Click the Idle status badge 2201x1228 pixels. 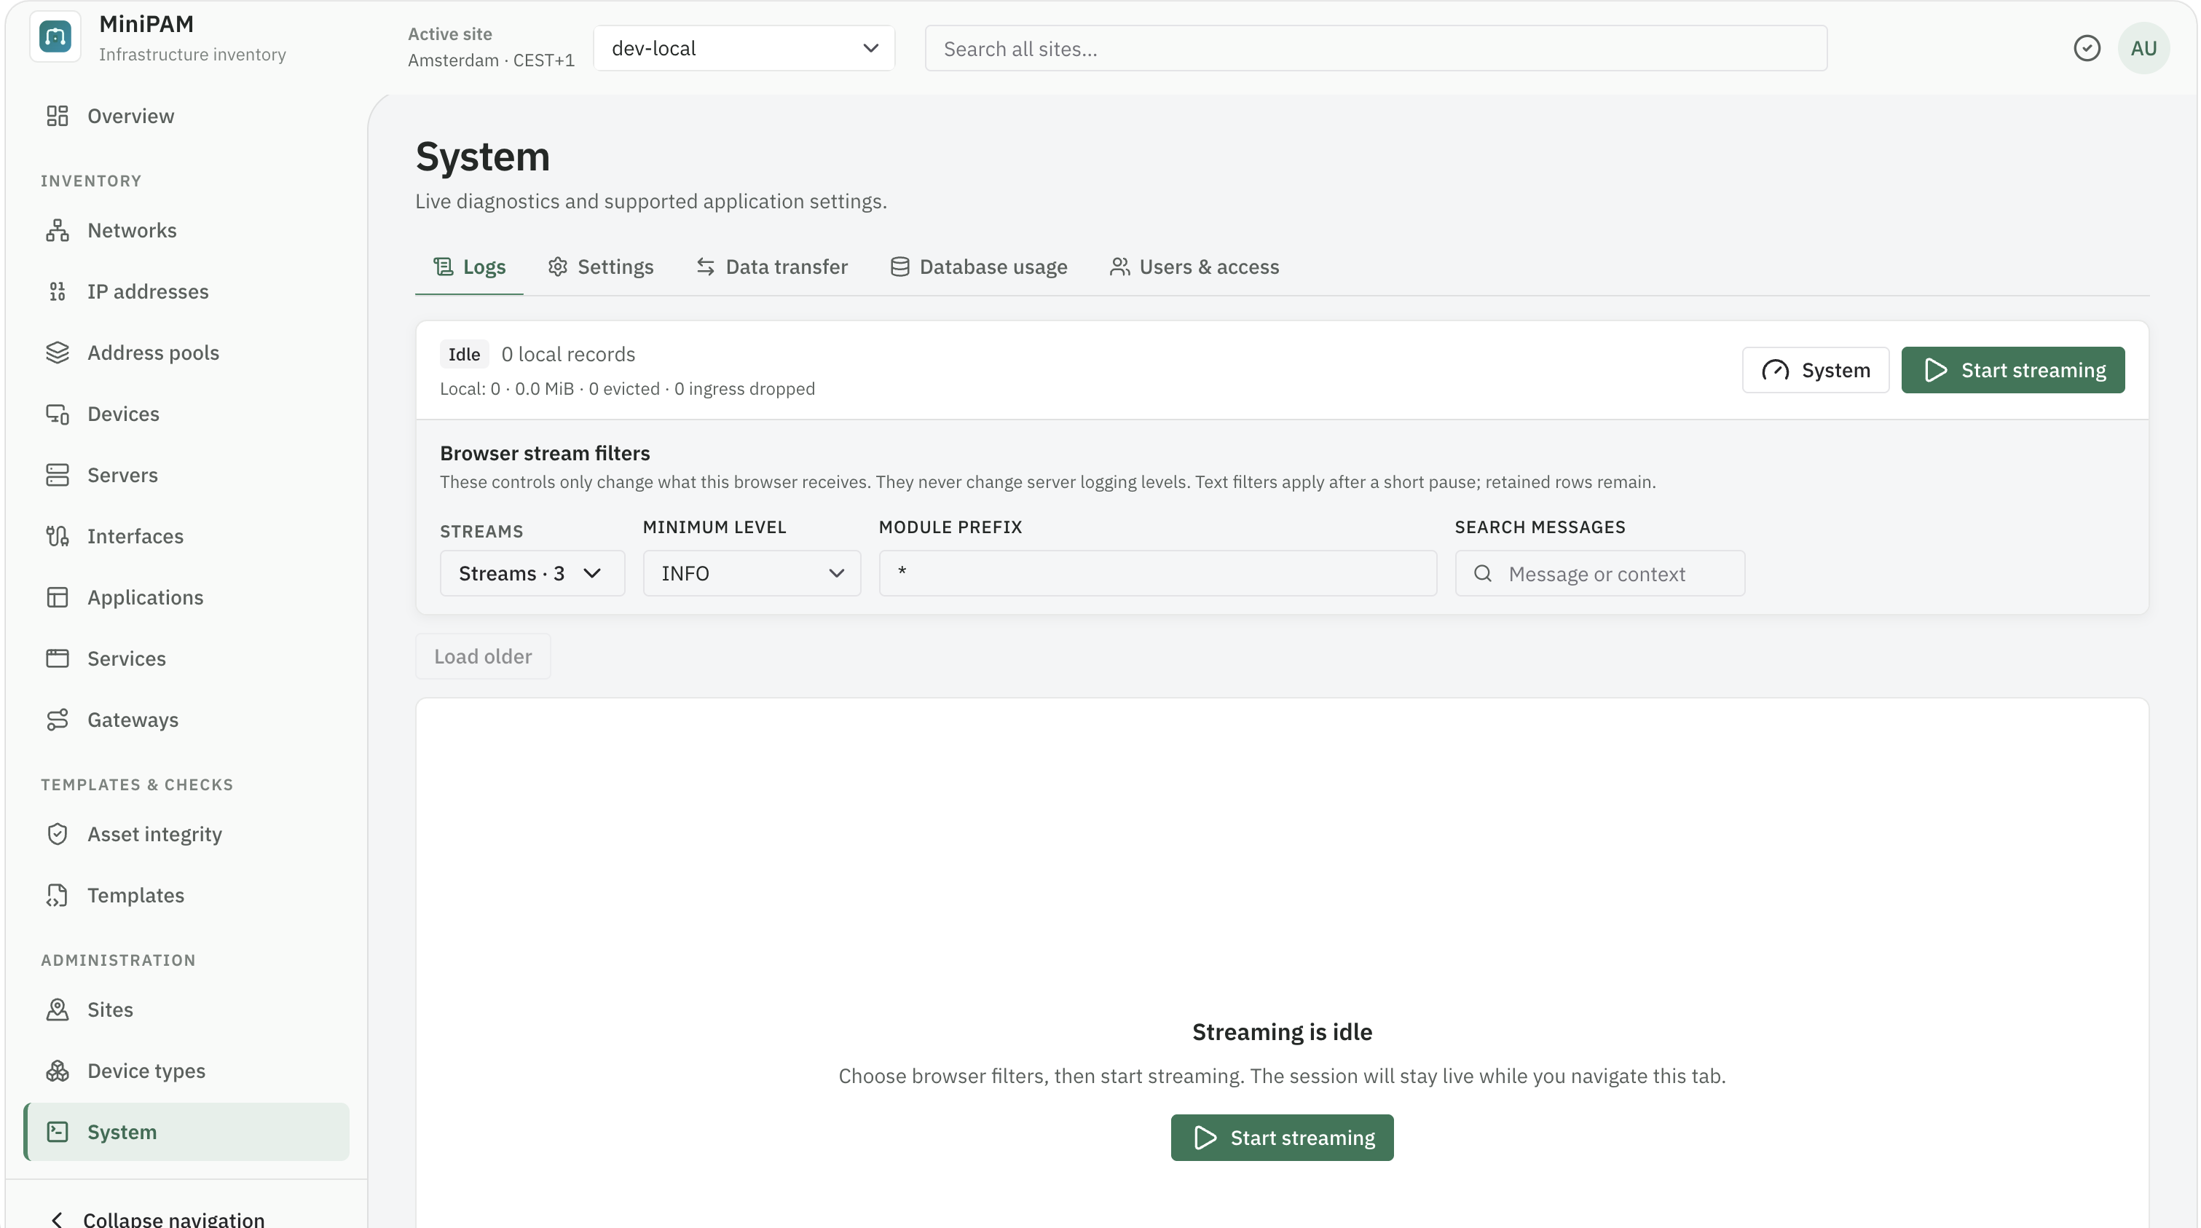[464, 354]
